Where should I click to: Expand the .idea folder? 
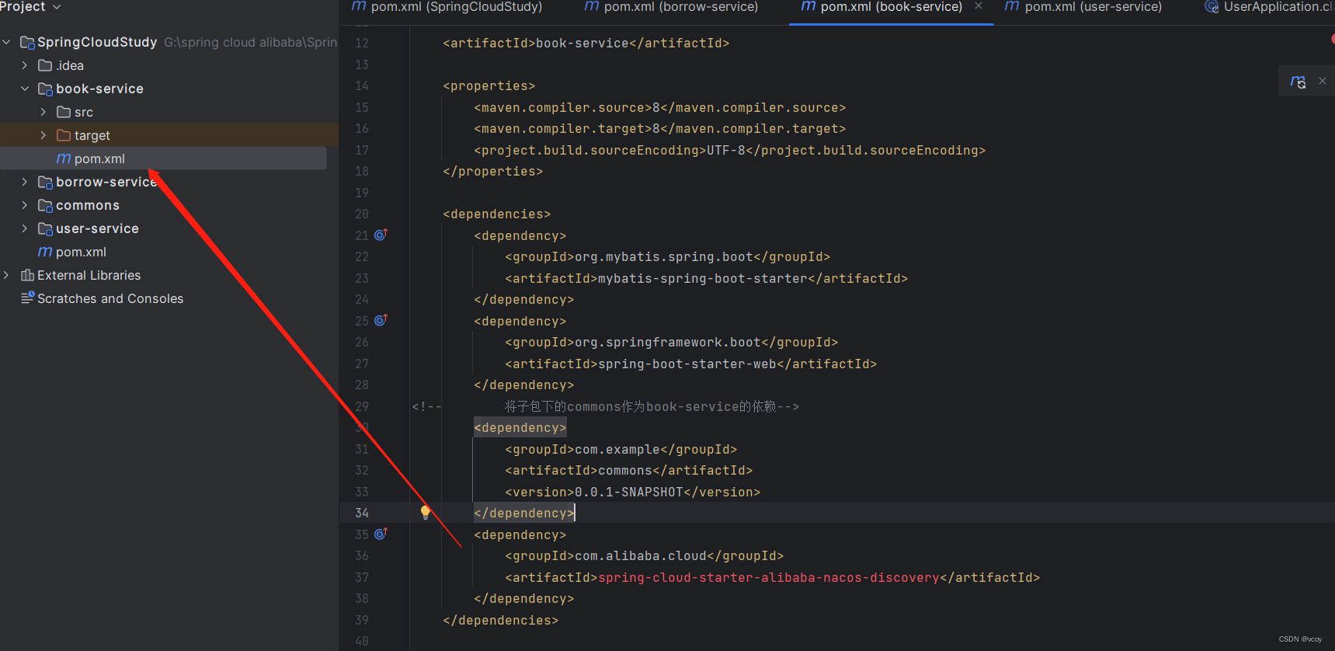[25, 65]
